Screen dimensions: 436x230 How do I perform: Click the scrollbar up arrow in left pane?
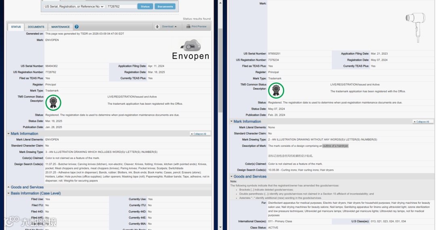coord(220,3)
